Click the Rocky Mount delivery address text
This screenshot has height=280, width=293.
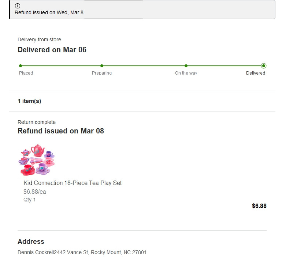click(82, 252)
